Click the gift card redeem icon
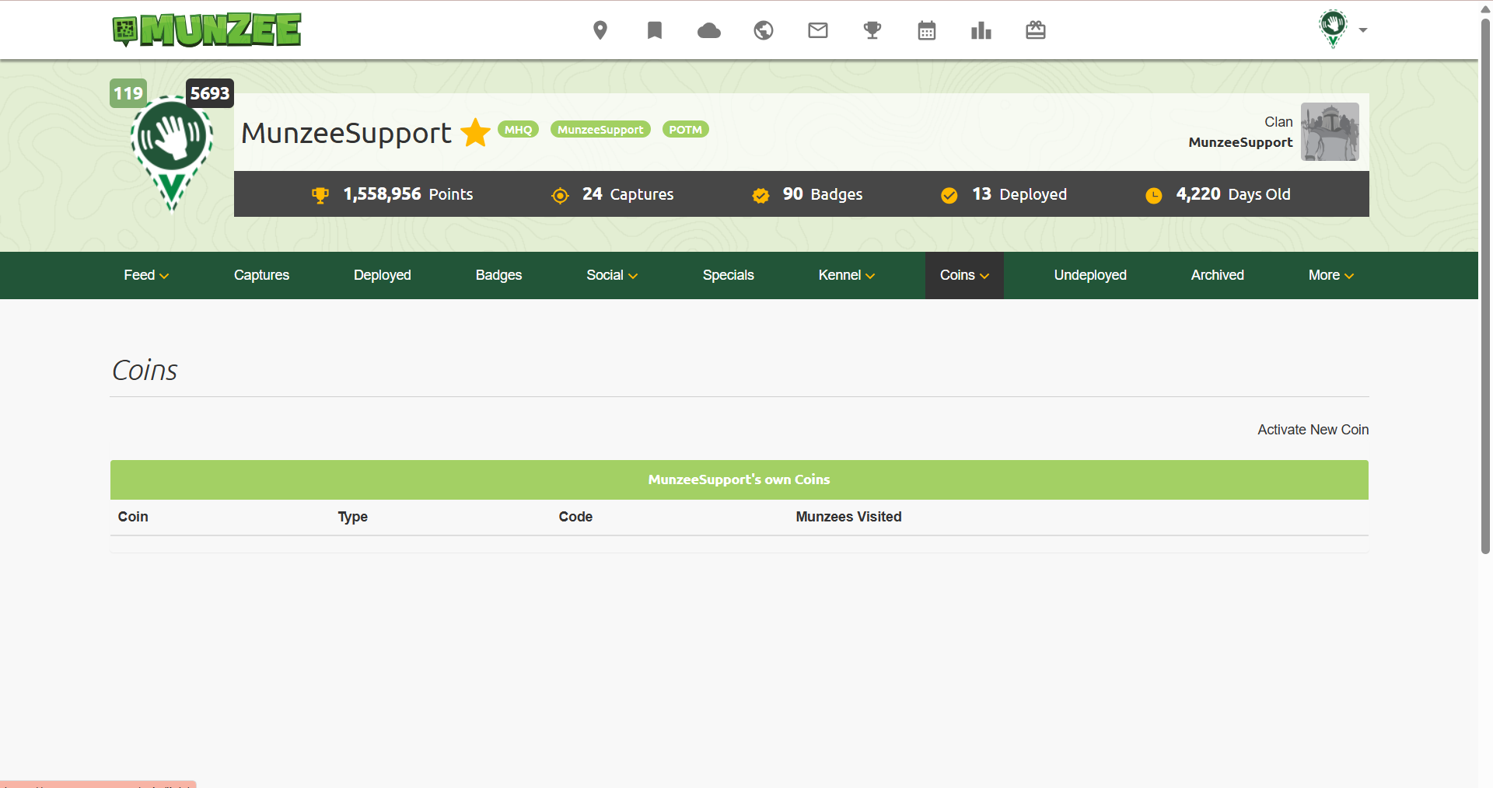This screenshot has width=1493, height=788. 1035,30
